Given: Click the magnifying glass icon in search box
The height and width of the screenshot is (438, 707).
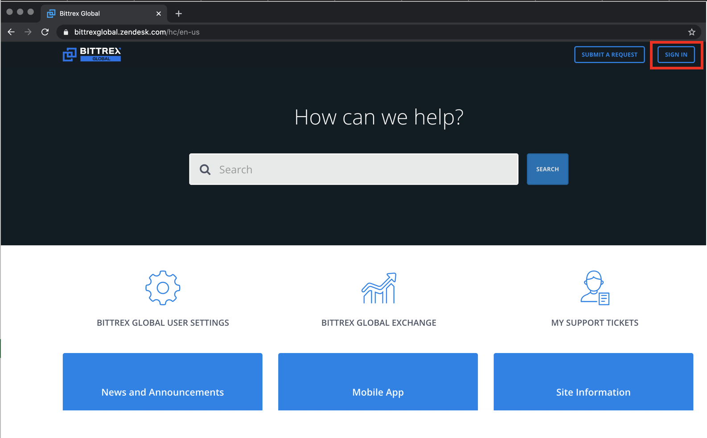Looking at the screenshot, I should click(205, 170).
